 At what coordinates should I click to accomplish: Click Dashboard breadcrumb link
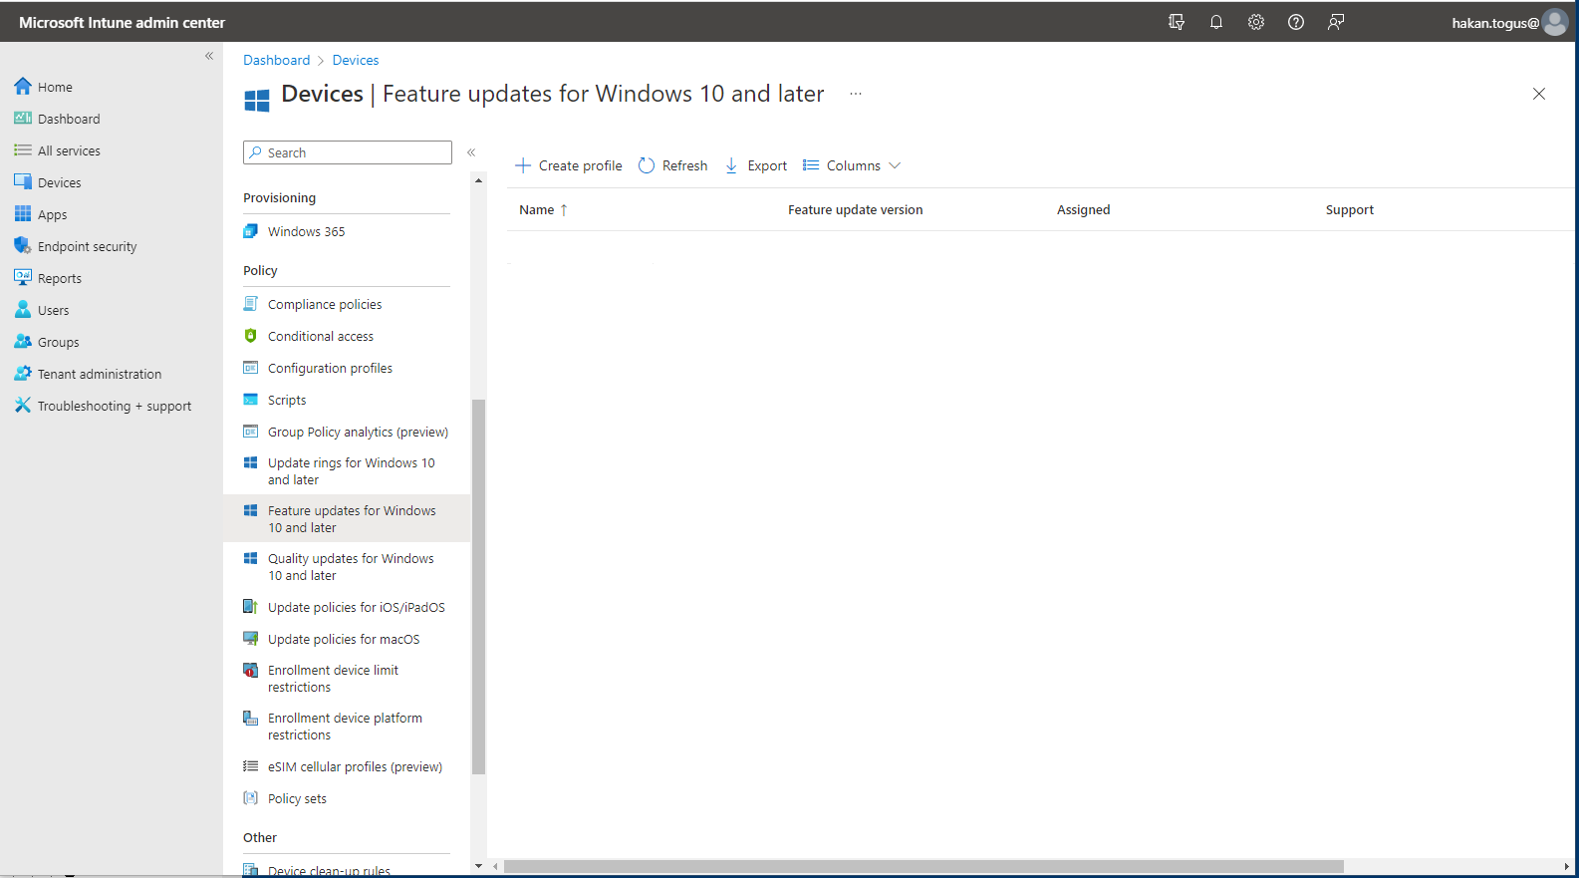276,60
